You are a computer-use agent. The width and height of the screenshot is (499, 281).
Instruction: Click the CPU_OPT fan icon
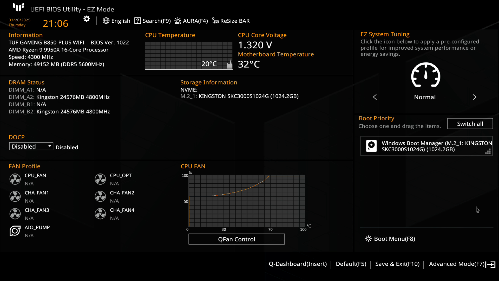pos(100,179)
